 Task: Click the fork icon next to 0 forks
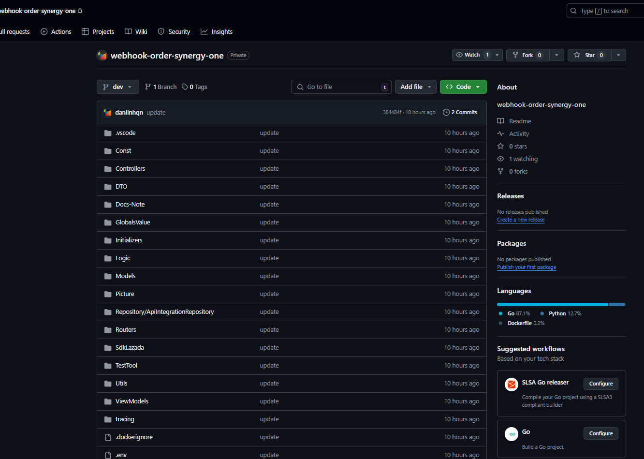(500, 171)
